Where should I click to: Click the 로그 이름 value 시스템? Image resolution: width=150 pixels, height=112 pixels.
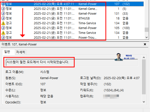45,72
